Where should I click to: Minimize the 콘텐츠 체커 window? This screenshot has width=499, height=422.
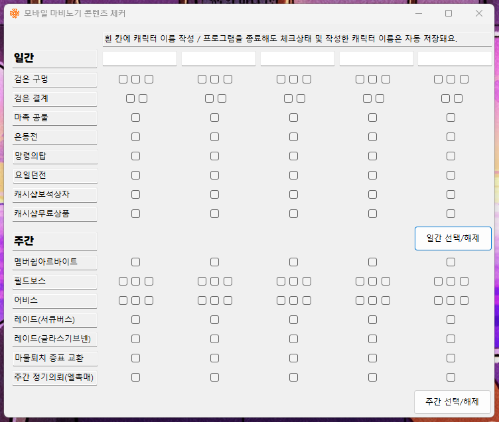click(419, 13)
